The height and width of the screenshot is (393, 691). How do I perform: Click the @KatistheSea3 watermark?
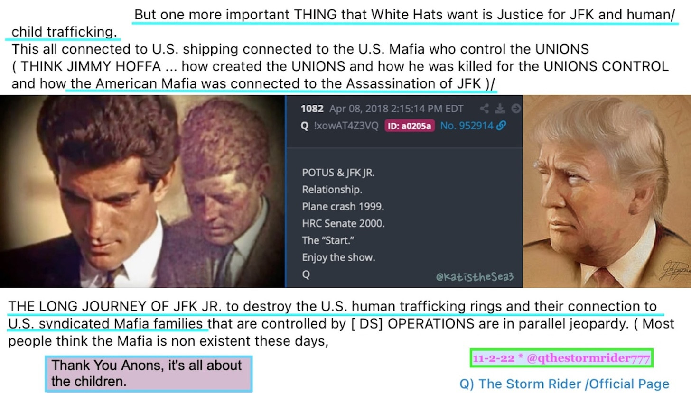(475, 276)
